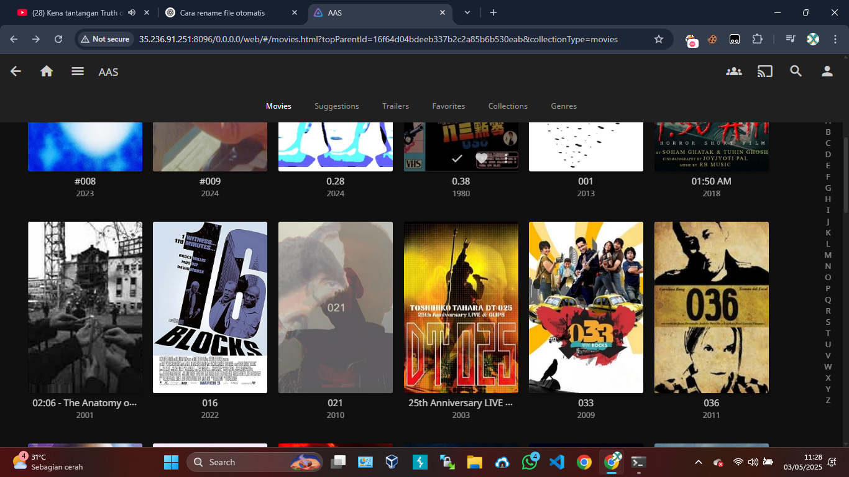Open the weather widget showing 31°C
The image size is (849, 477).
click(48, 462)
